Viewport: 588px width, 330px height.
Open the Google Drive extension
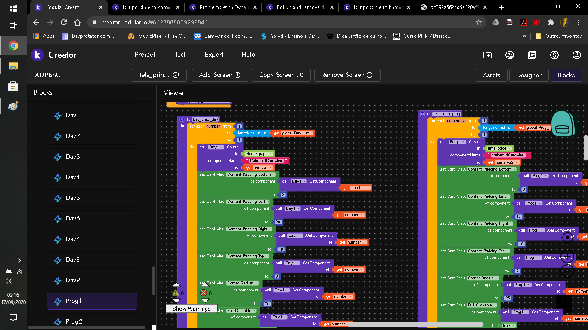tap(496, 22)
